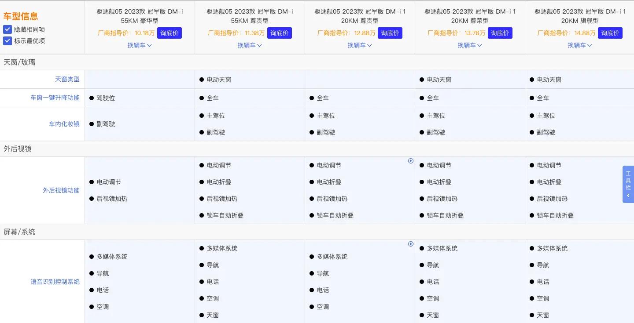The width and height of the screenshot is (634, 323).
Task: Open 换辆车 dropdown under 豪华型 model
Action: [x=140, y=45]
